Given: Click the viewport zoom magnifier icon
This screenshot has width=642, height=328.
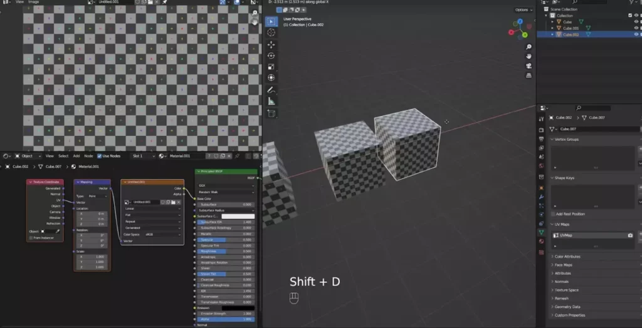Looking at the screenshot, I should coord(529,47).
